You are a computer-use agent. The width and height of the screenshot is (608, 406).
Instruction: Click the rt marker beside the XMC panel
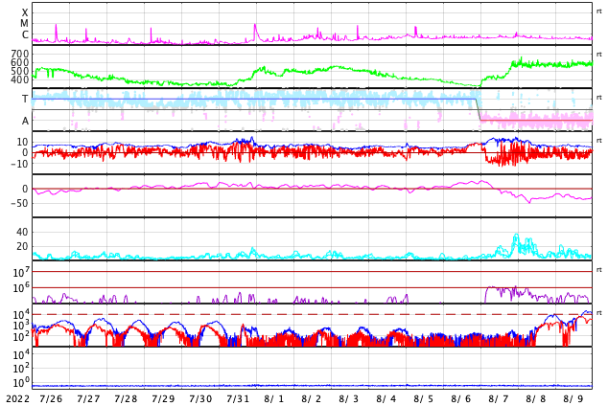599,11
